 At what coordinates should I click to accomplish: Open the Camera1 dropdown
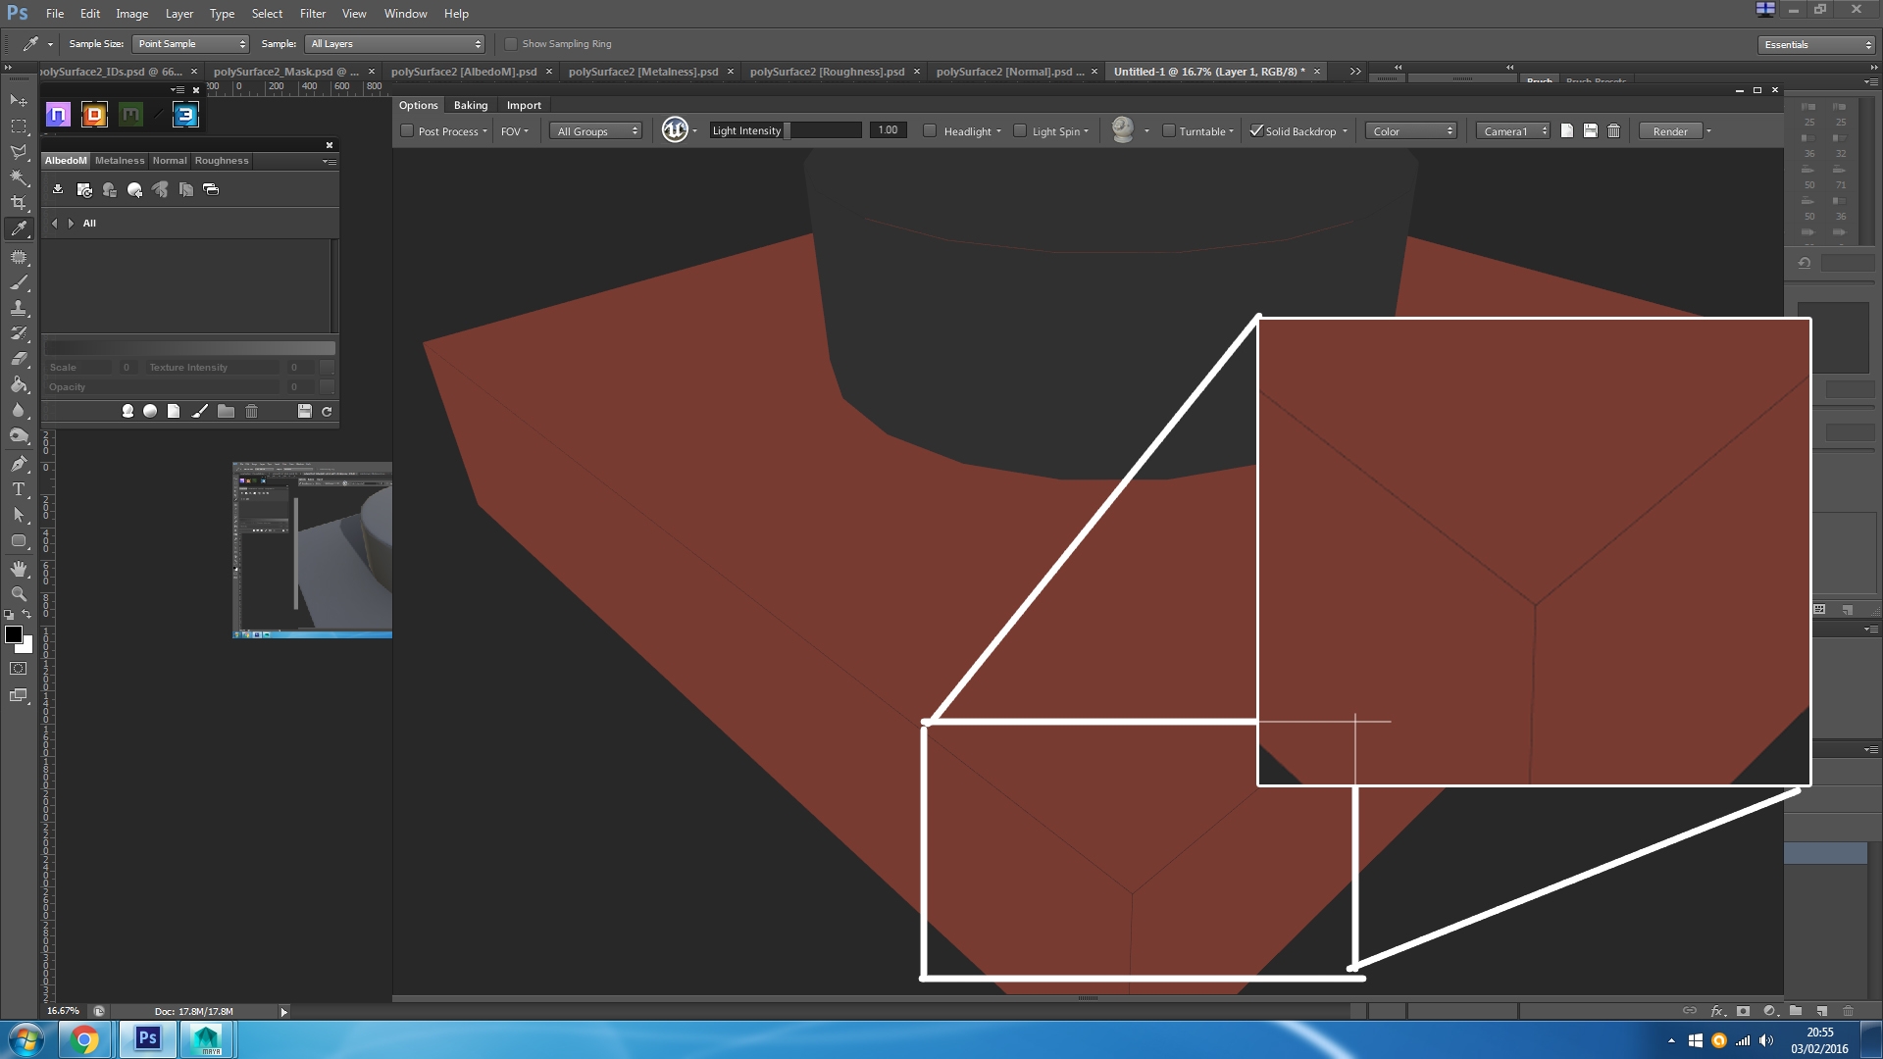1513,131
